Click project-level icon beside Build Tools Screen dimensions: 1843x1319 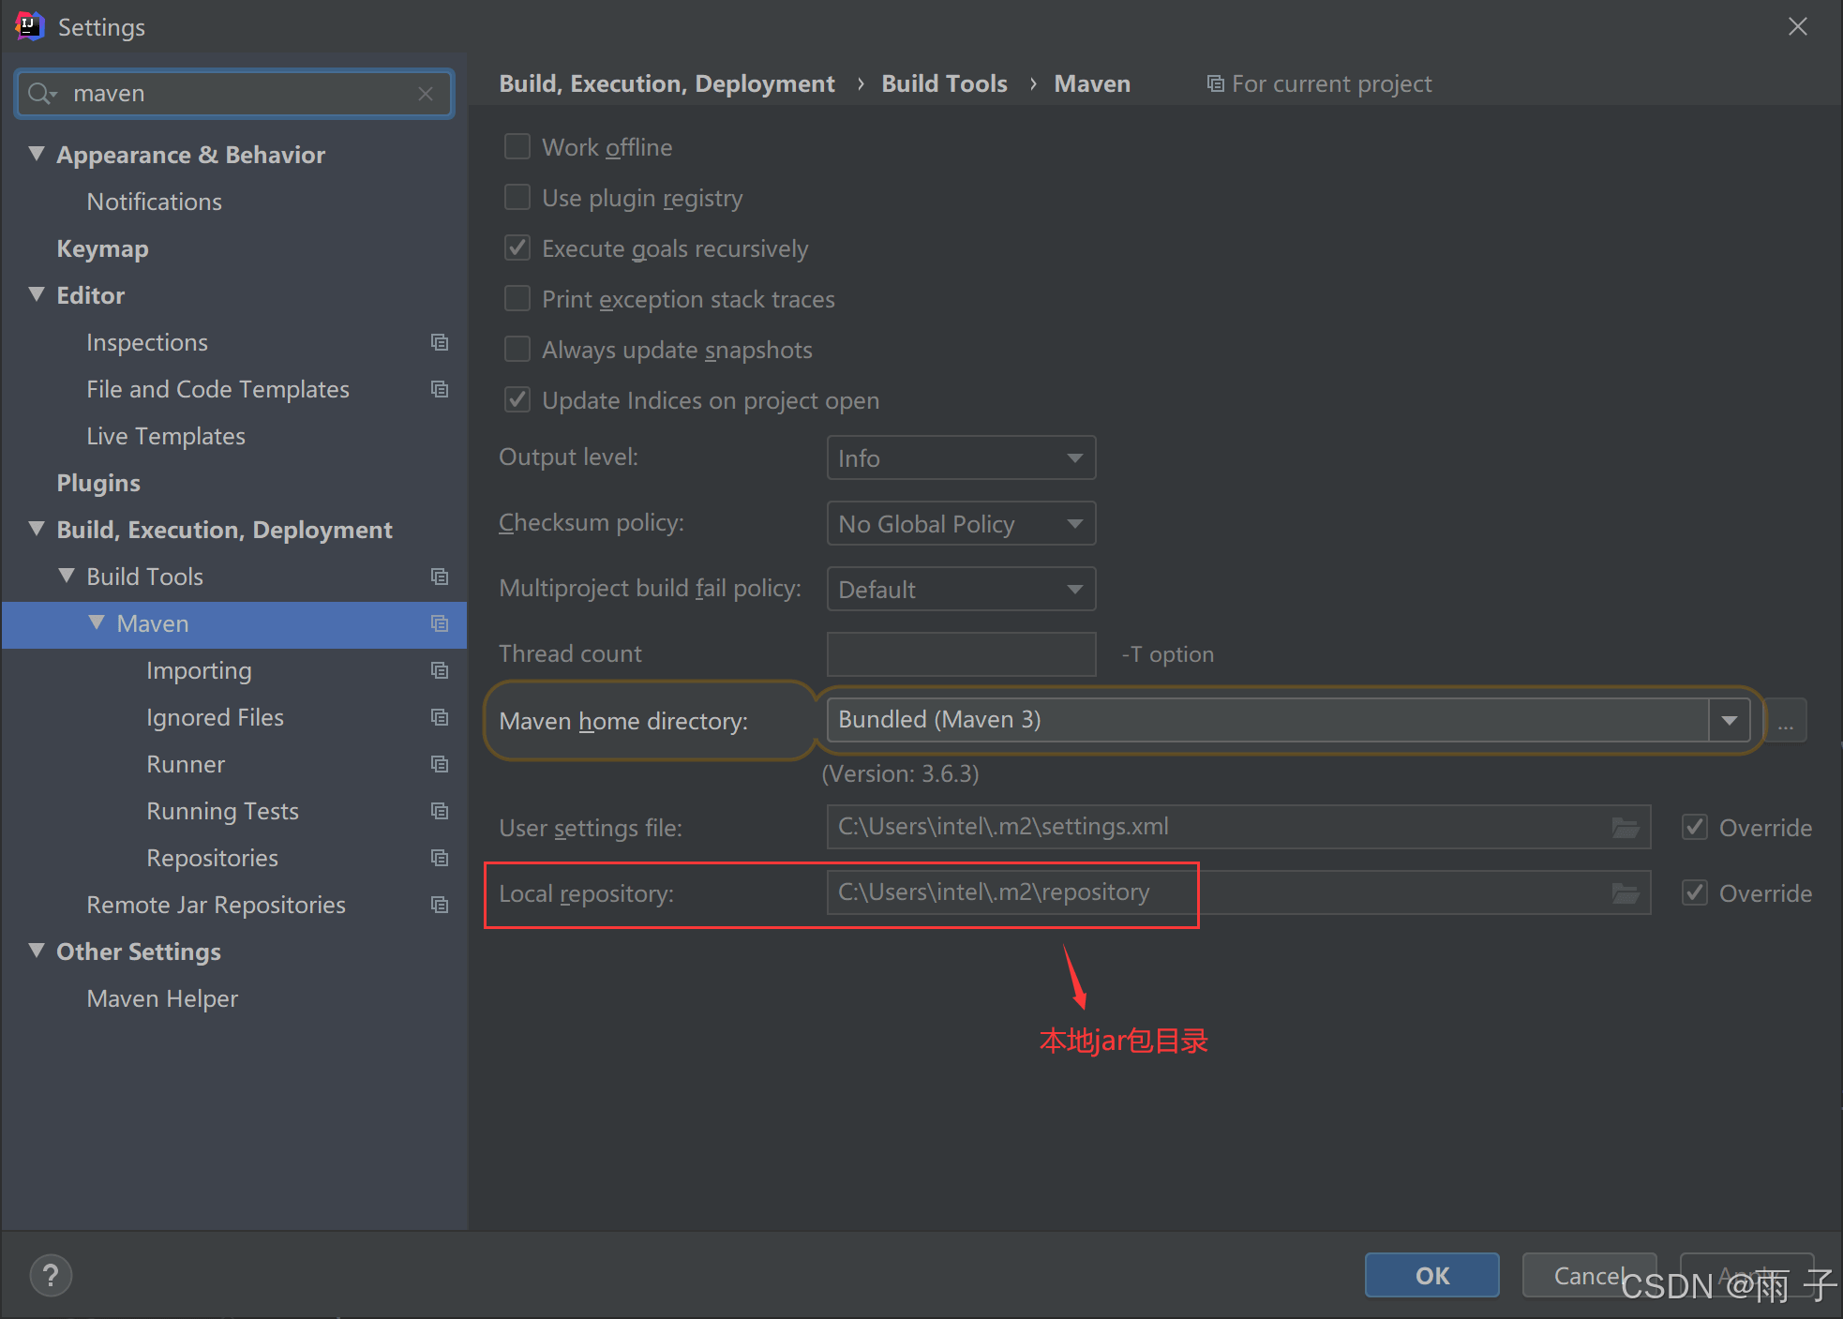[x=440, y=577]
